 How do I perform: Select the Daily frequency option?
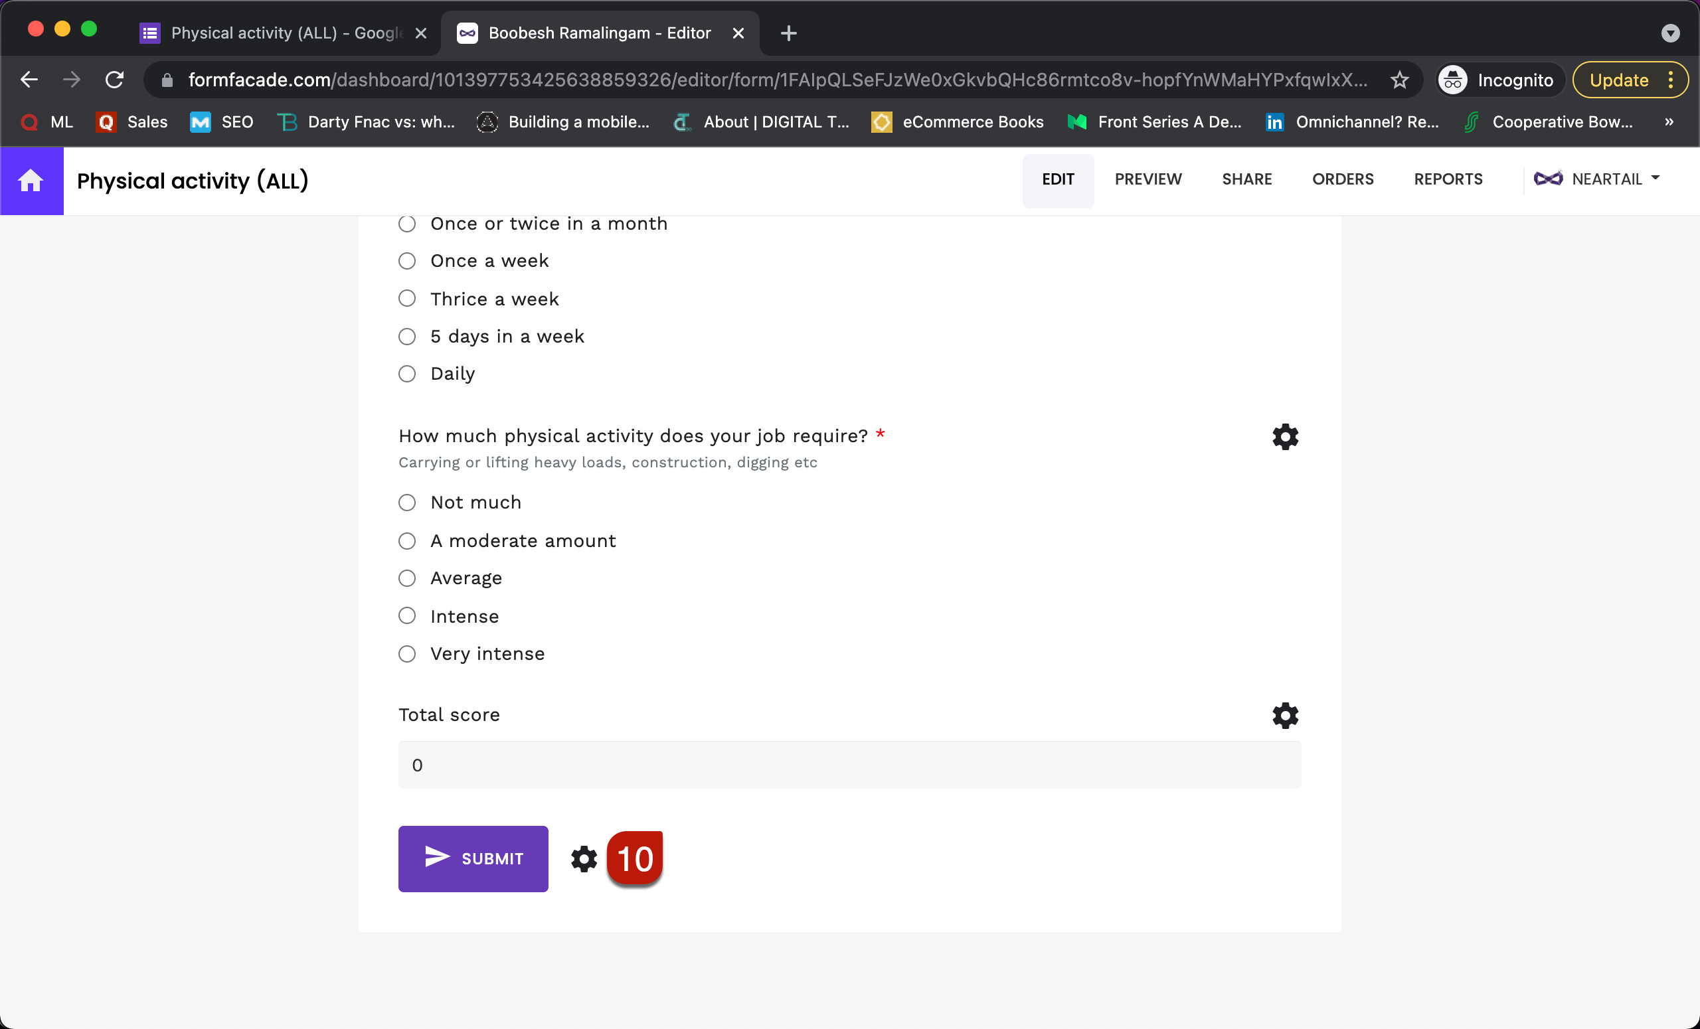pos(407,373)
